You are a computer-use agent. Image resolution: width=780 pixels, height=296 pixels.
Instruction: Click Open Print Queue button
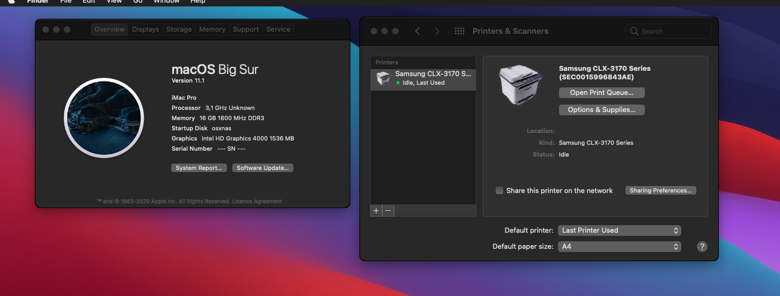(602, 93)
